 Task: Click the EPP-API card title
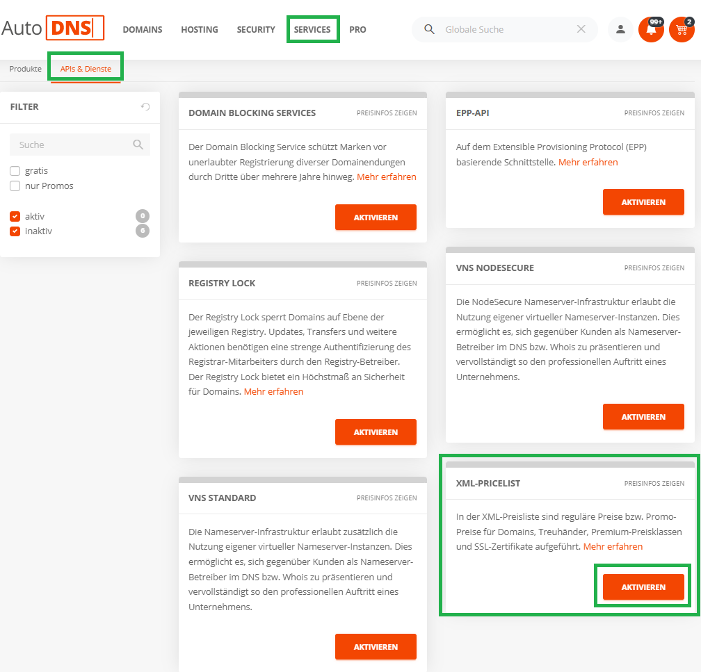[473, 113]
